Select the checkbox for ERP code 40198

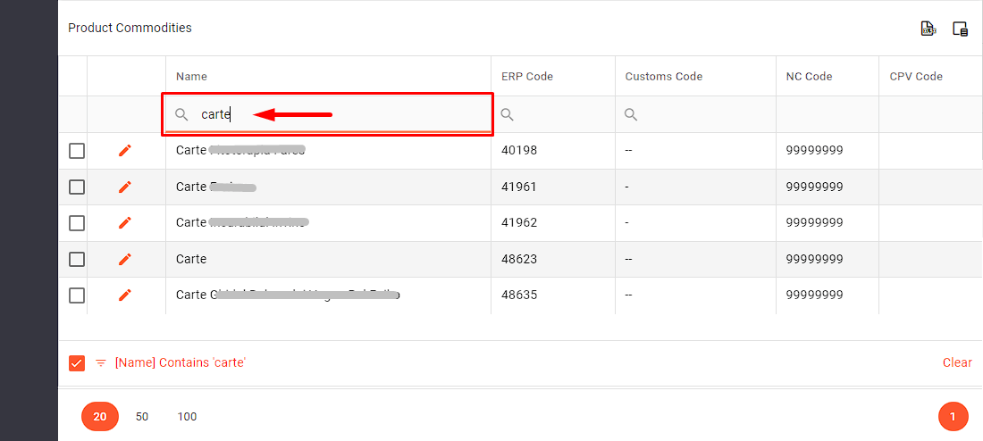pyautogui.click(x=77, y=151)
